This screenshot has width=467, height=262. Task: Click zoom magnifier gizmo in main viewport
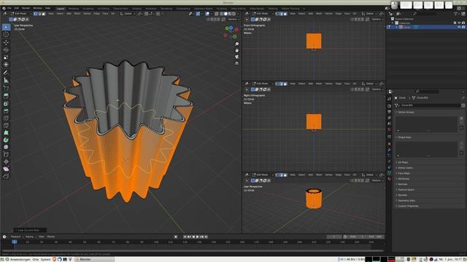pyautogui.click(x=236, y=44)
